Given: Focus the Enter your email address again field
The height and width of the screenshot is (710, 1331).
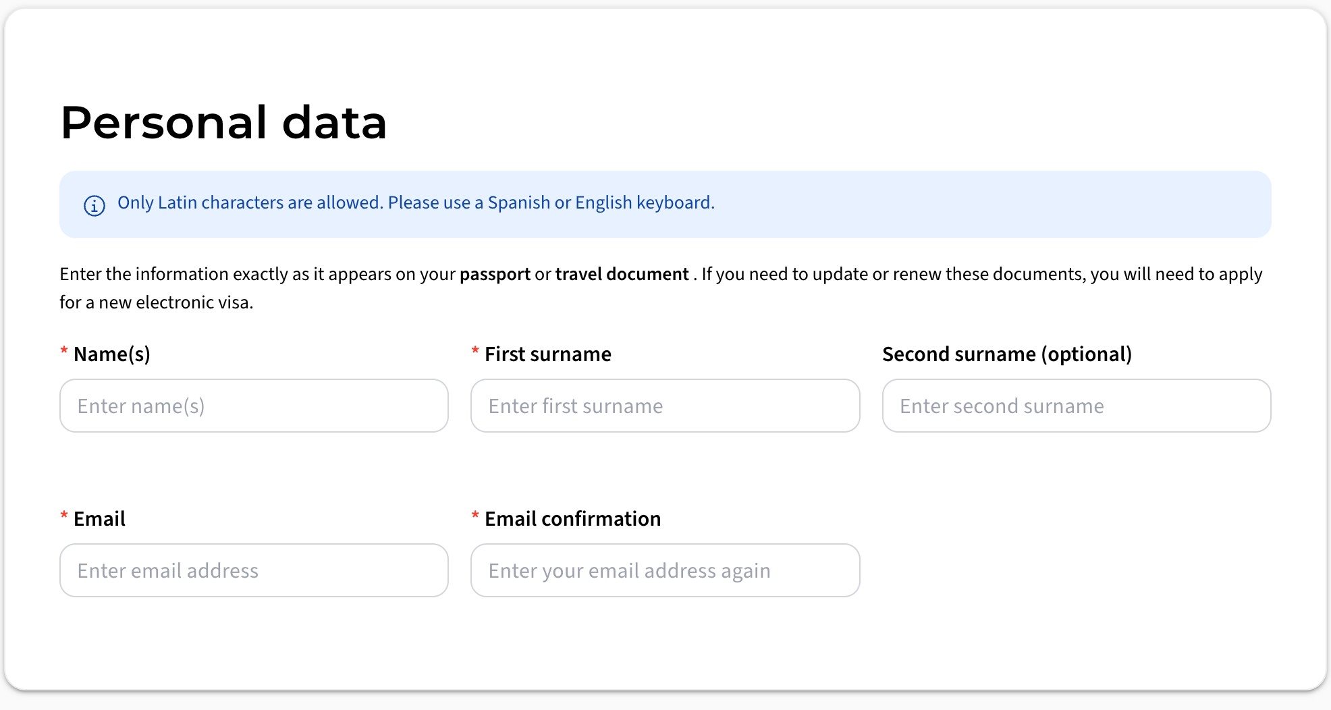Looking at the screenshot, I should pos(665,570).
